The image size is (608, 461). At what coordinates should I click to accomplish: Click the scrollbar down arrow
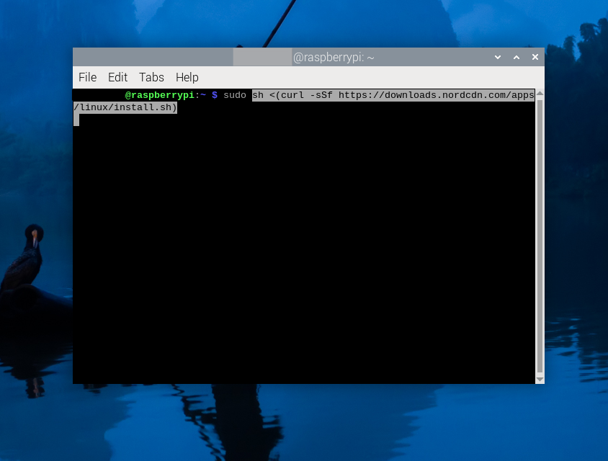click(540, 378)
